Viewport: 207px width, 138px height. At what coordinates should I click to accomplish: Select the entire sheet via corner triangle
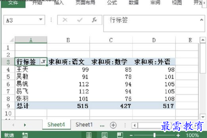tap(12, 40)
